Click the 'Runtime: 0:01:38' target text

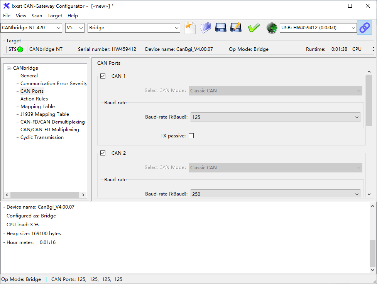(x=326, y=49)
